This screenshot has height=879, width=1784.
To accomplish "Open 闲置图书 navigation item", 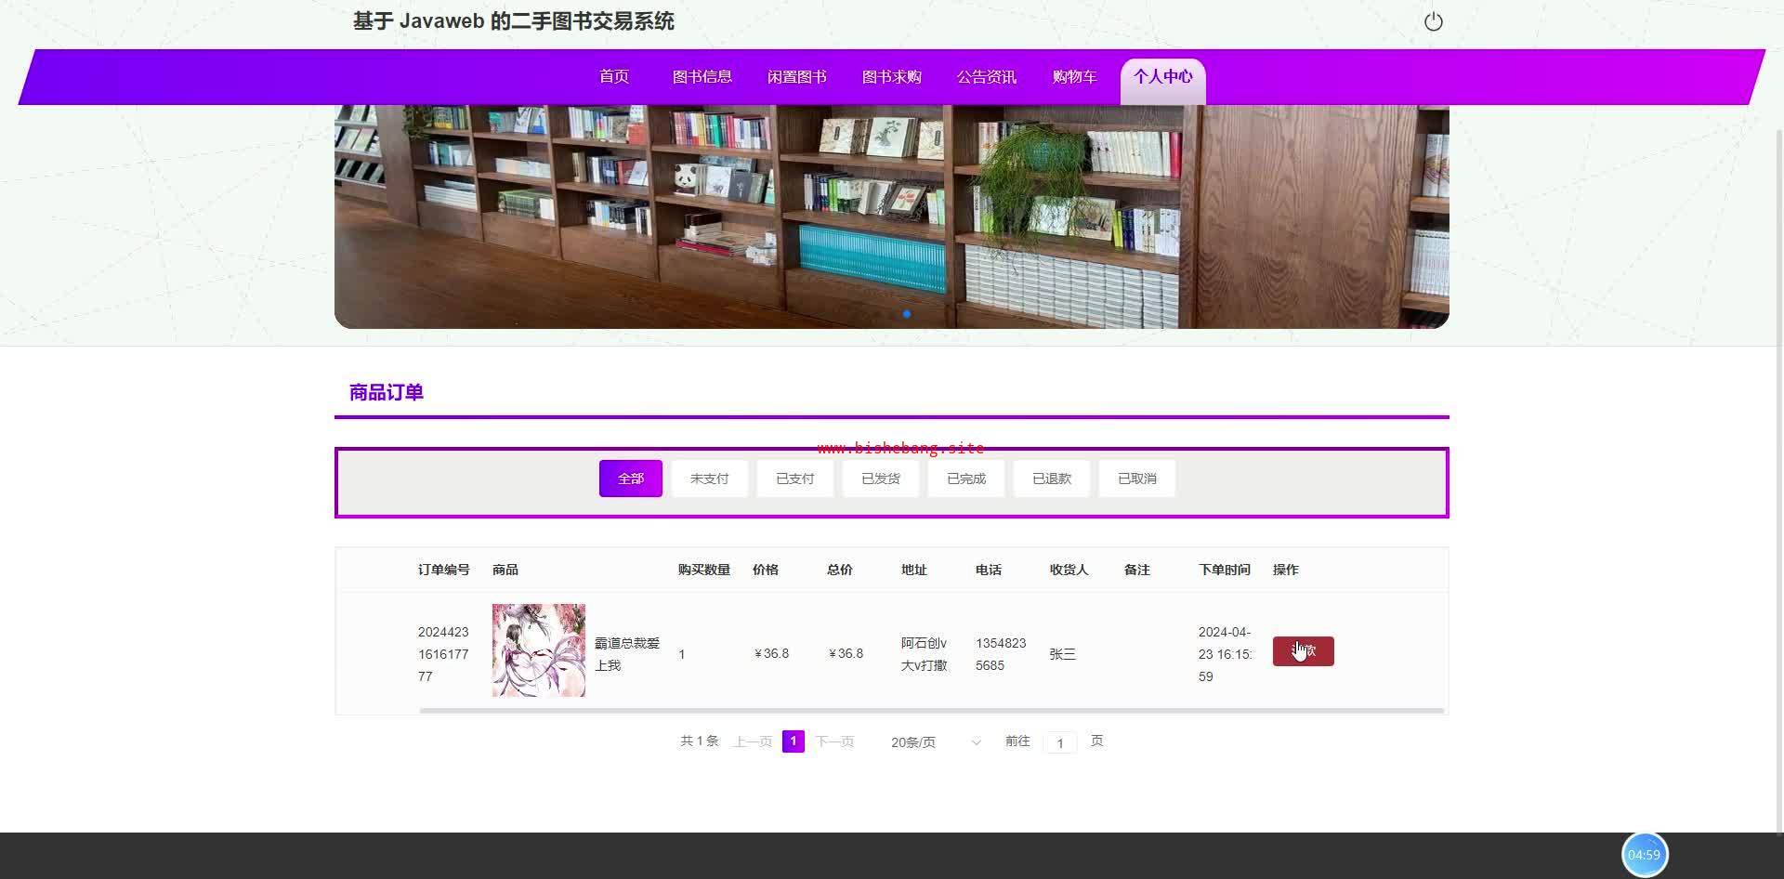I will point(797,77).
